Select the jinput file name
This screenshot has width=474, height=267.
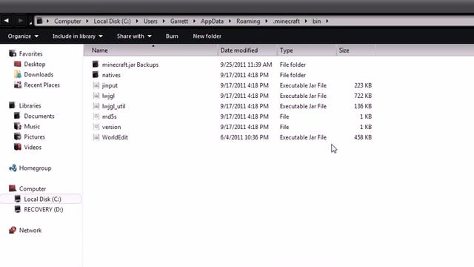110,86
